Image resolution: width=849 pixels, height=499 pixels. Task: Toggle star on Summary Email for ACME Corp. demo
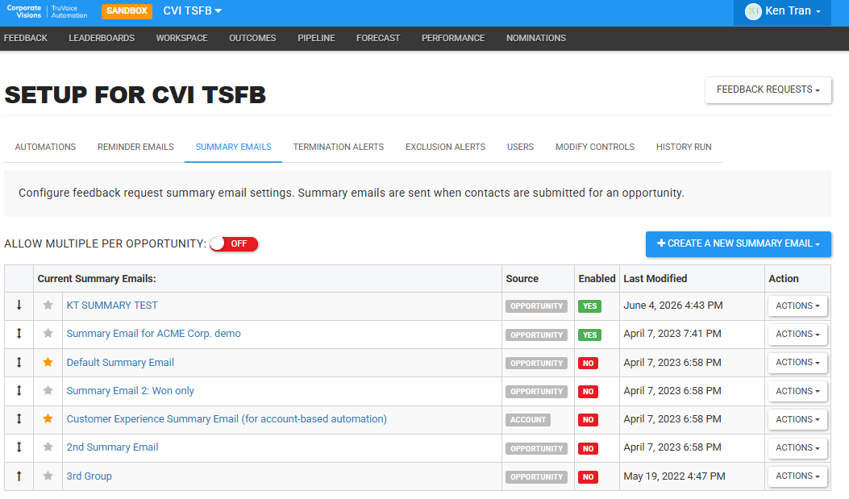pyautogui.click(x=48, y=334)
